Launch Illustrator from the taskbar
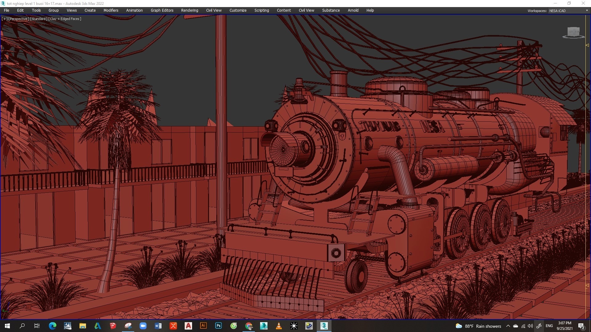The width and height of the screenshot is (591, 332). tap(203, 326)
